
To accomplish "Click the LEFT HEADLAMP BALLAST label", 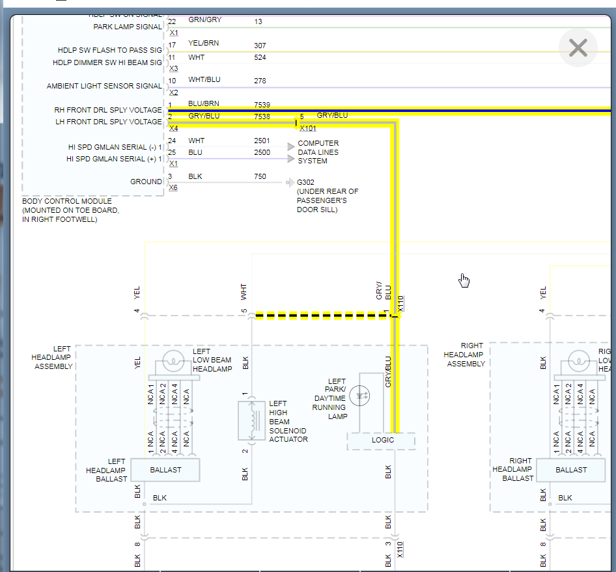I will (106, 470).
